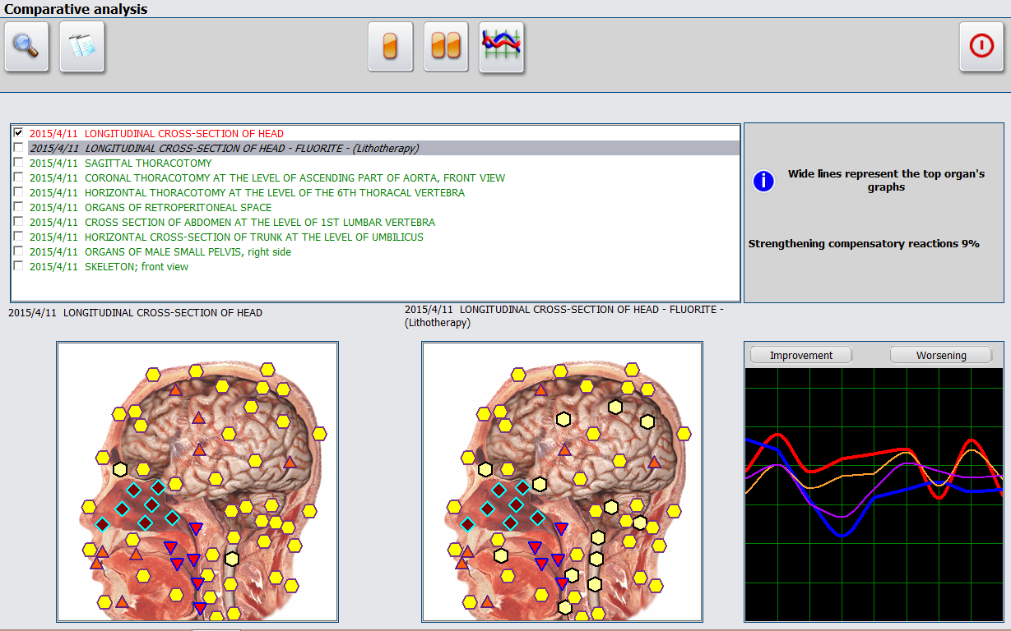Open the graph comparison chart icon

[x=502, y=47]
